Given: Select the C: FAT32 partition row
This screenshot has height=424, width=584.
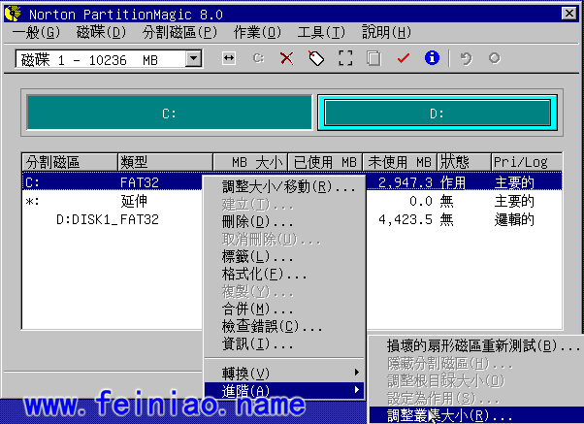Looking at the screenshot, I should click(x=292, y=182).
